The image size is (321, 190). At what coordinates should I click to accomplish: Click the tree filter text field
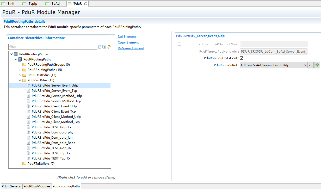(52, 47)
